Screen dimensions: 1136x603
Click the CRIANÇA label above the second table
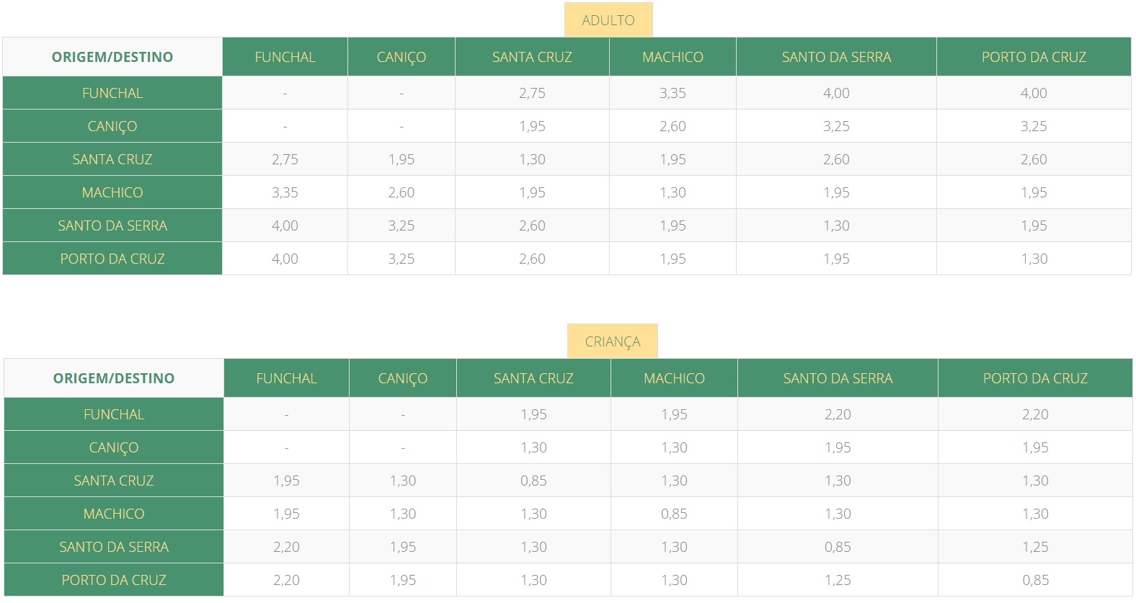coord(612,341)
